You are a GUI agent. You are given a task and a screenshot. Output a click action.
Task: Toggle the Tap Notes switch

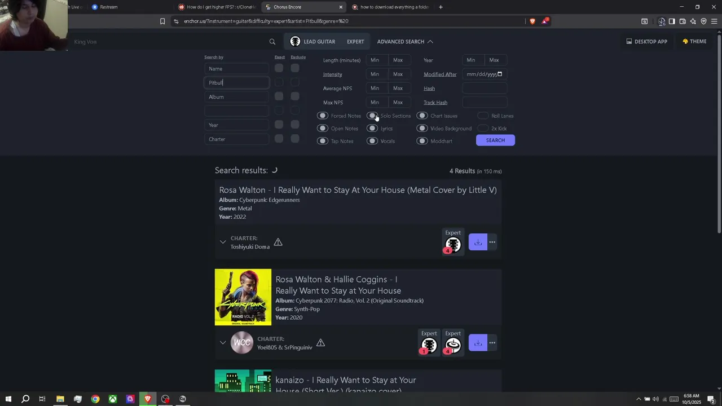(323, 141)
